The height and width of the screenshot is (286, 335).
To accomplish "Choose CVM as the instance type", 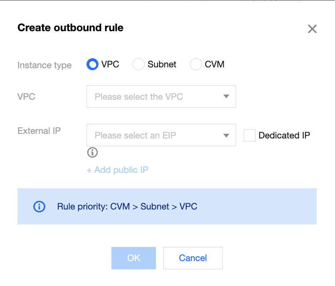I will [196, 64].
